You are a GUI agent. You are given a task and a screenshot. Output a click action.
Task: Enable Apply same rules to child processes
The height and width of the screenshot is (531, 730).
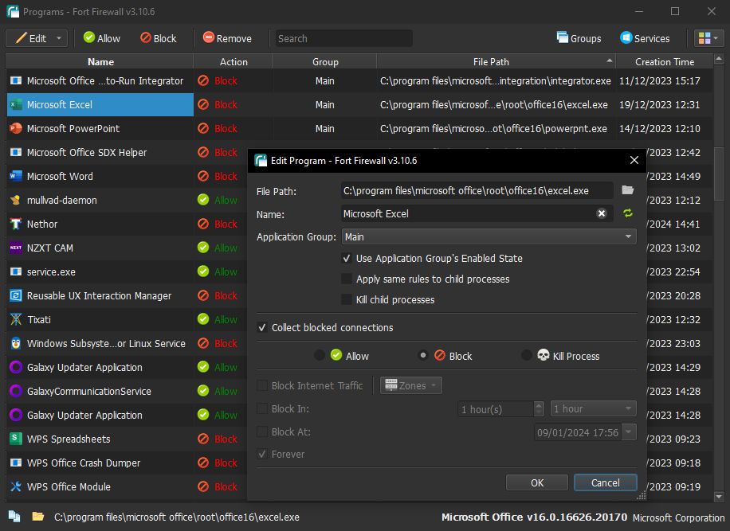pos(347,279)
